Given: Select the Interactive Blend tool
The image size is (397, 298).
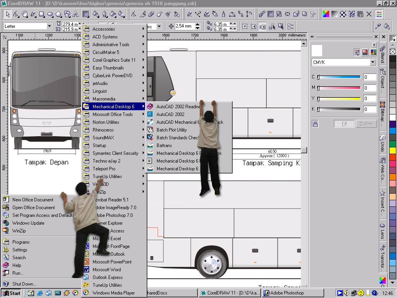Looking at the screenshot, I should click(x=262, y=14).
